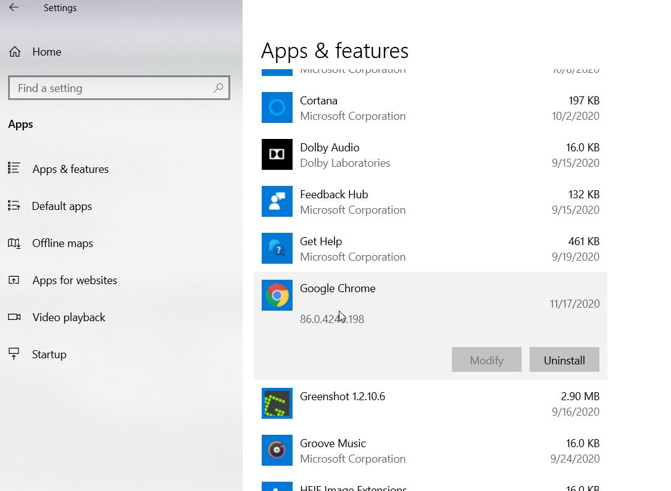Click the Cortana app icon
Viewport: 671px width, 491px height.
277,107
